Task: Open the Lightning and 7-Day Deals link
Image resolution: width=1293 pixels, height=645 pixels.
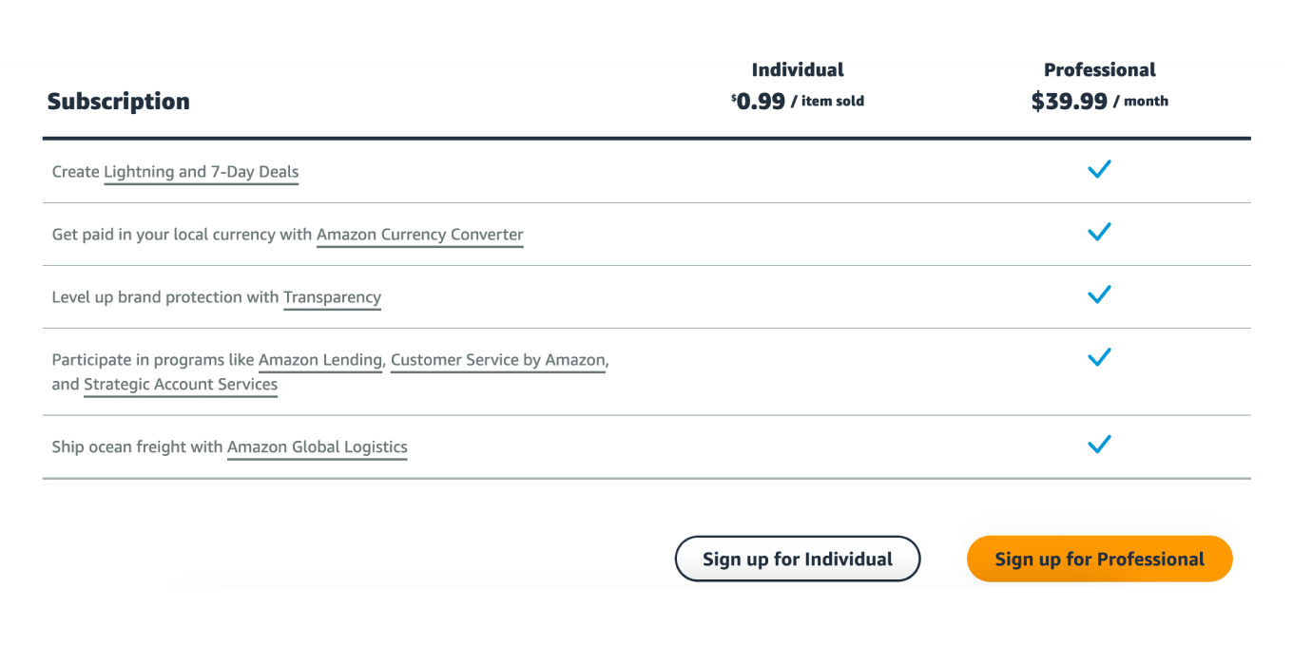Action: (201, 172)
